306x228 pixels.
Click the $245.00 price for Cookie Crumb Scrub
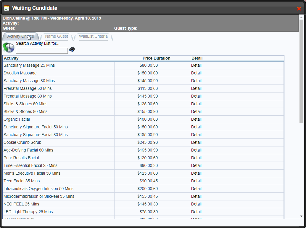coord(145,142)
